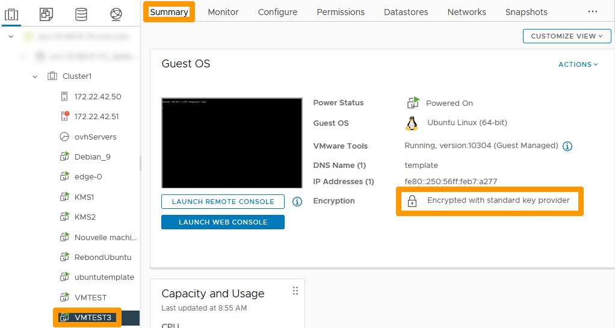
Task: Click the alert host icon beside 172.22.42.51
Action: pos(65,116)
